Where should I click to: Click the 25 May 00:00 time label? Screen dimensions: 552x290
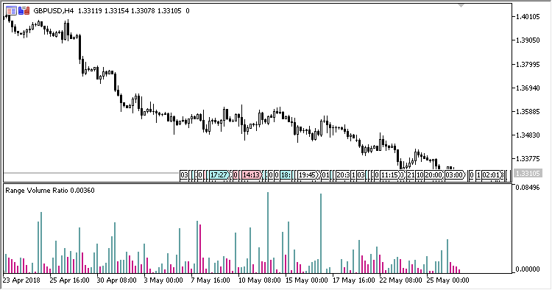pyautogui.click(x=447, y=280)
